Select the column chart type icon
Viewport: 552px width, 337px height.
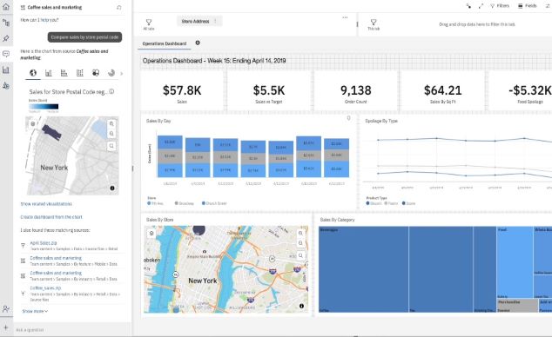pos(49,73)
